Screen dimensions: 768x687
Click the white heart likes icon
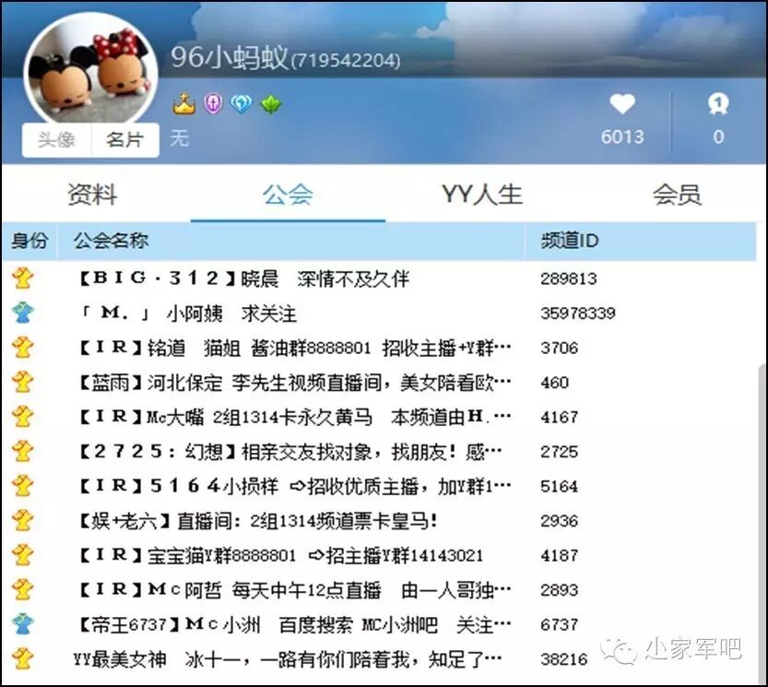click(622, 104)
